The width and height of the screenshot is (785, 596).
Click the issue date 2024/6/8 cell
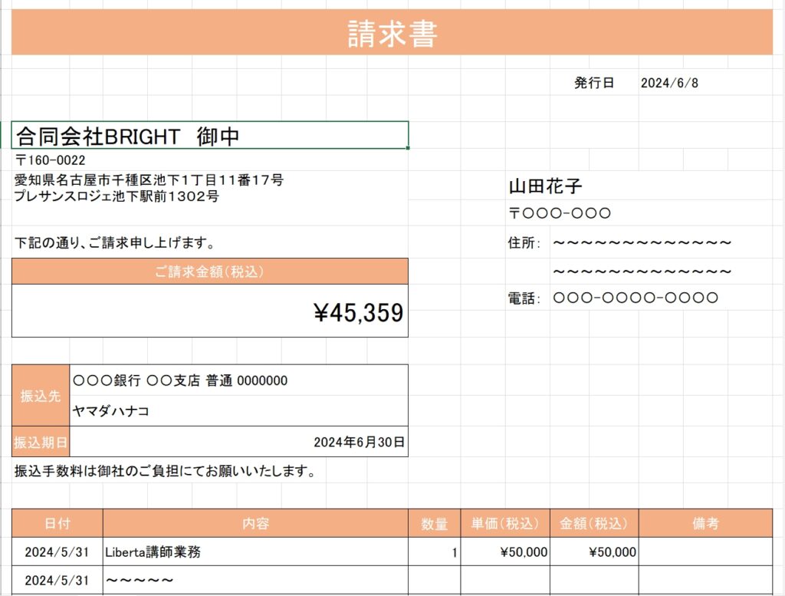click(669, 83)
